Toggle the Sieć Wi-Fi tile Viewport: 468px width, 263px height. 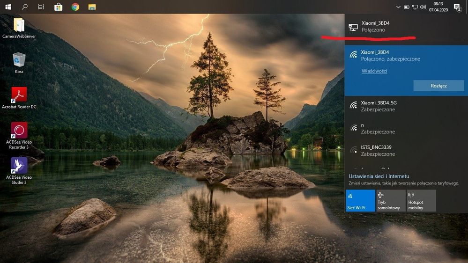(x=360, y=201)
